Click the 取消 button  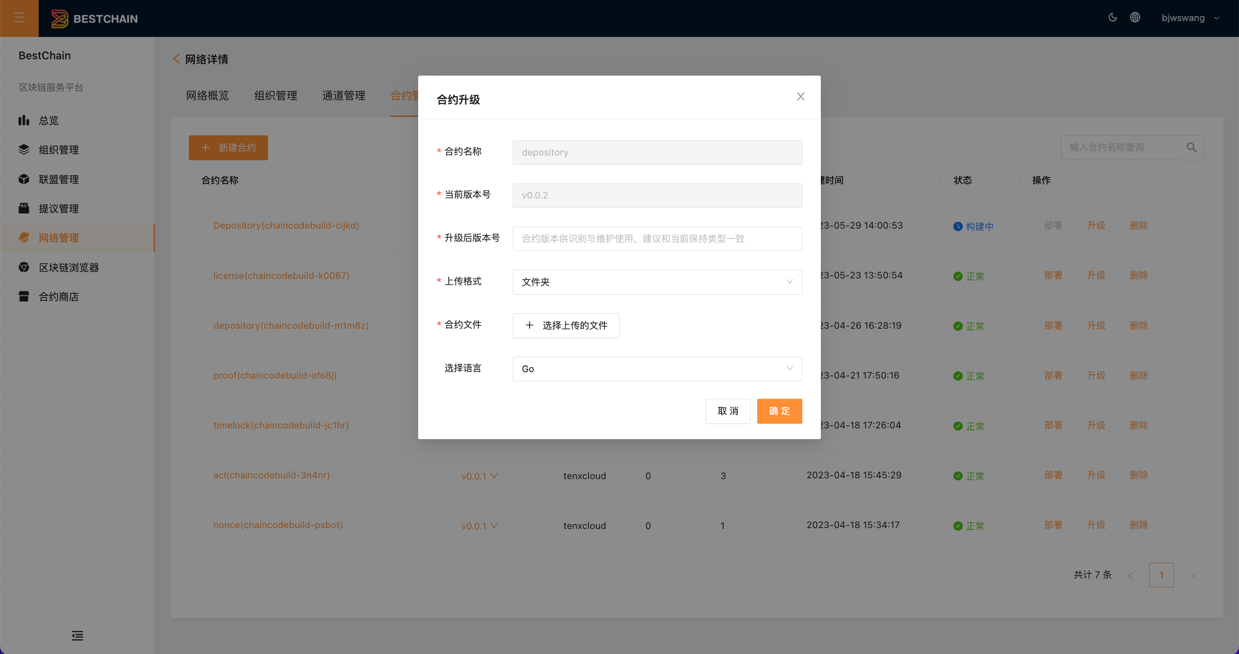tap(728, 411)
